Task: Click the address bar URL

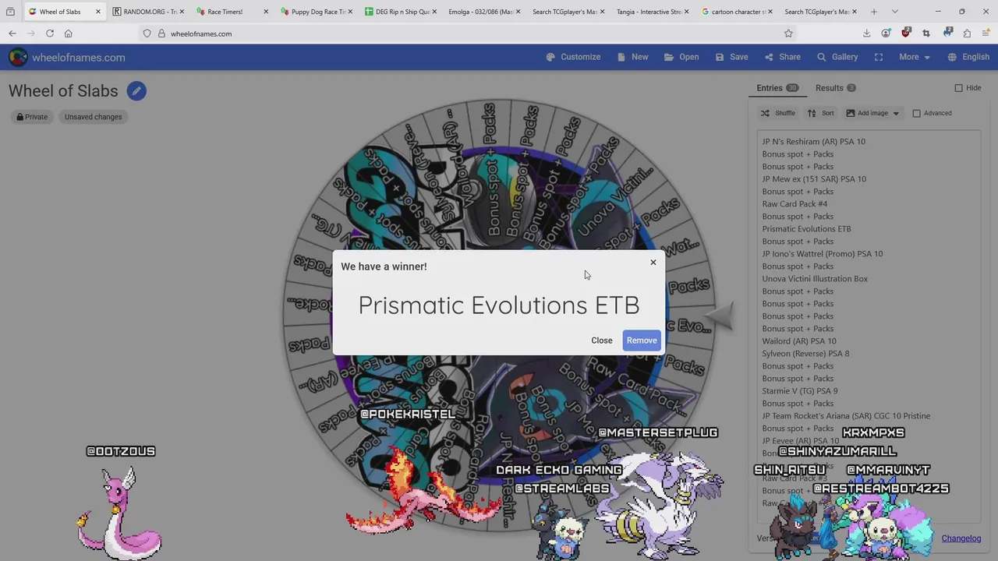Action: (x=201, y=34)
